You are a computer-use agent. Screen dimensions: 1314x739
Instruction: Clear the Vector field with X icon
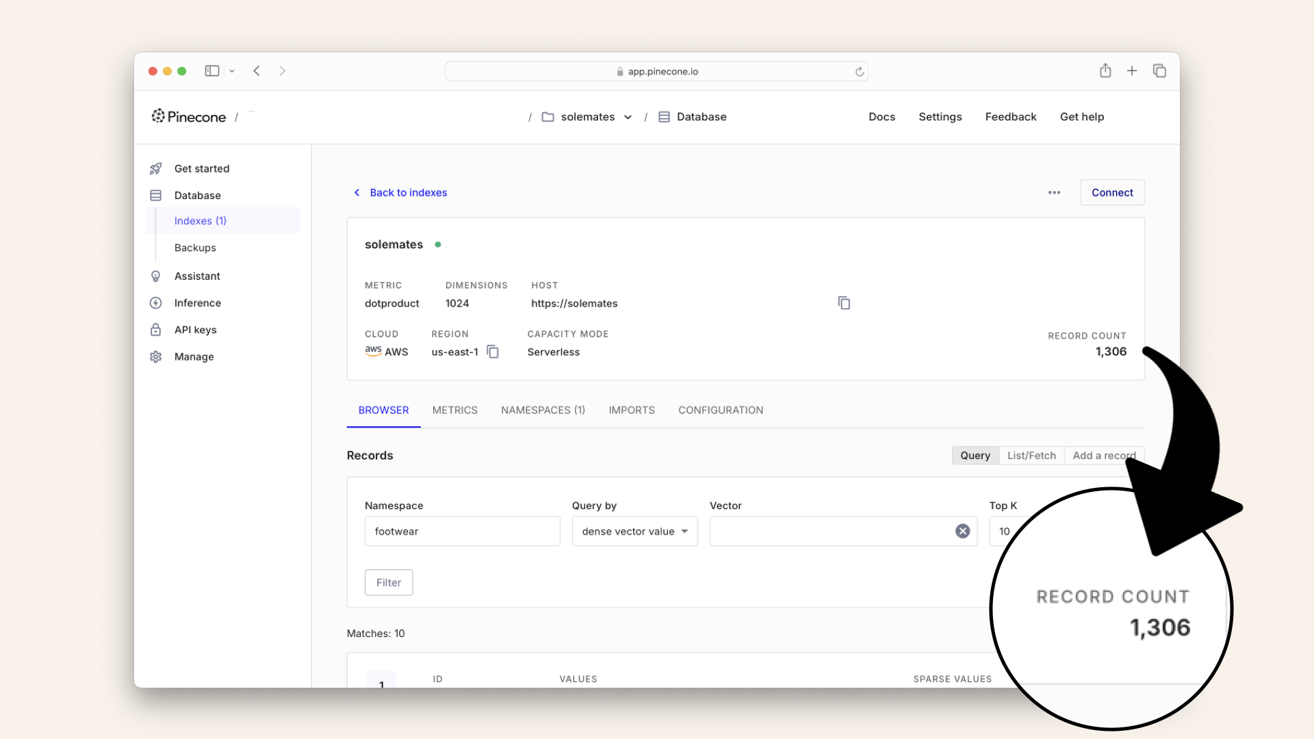tap(963, 532)
